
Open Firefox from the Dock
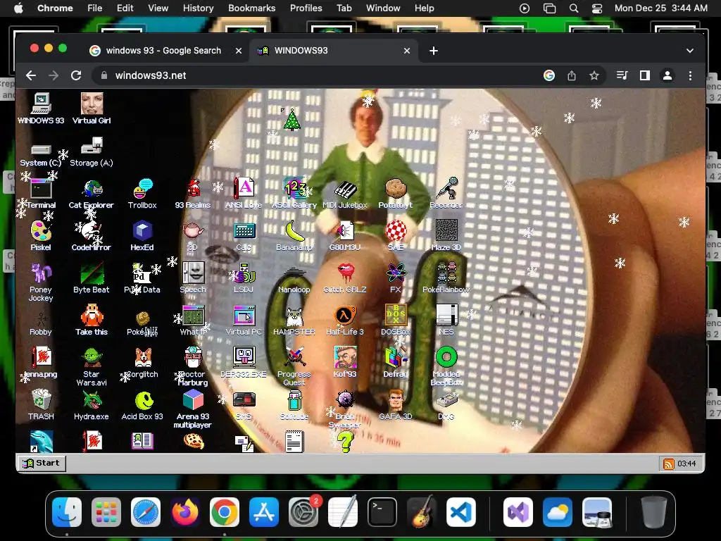[185, 512]
